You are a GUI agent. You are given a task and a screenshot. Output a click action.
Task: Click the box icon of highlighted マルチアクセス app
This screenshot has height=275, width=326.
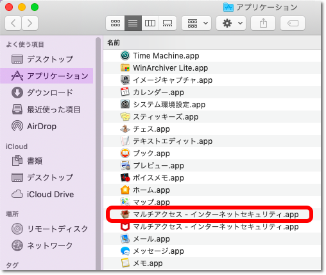click(125, 215)
